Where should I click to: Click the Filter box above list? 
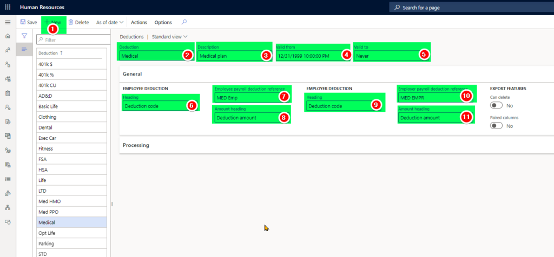click(x=74, y=40)
